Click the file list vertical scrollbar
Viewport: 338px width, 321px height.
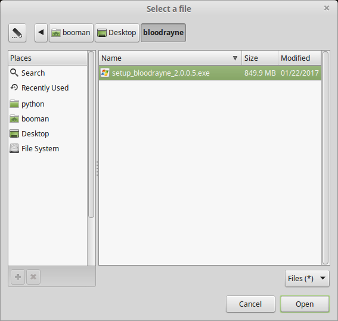(325, 158)
